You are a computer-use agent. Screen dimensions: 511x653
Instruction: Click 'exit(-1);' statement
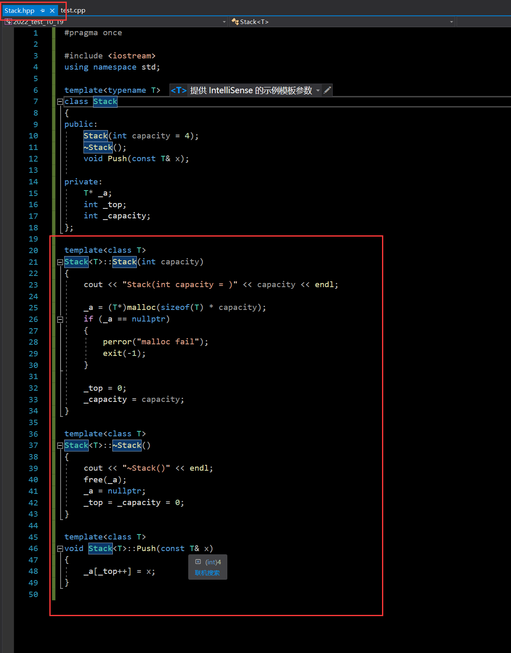124,353
